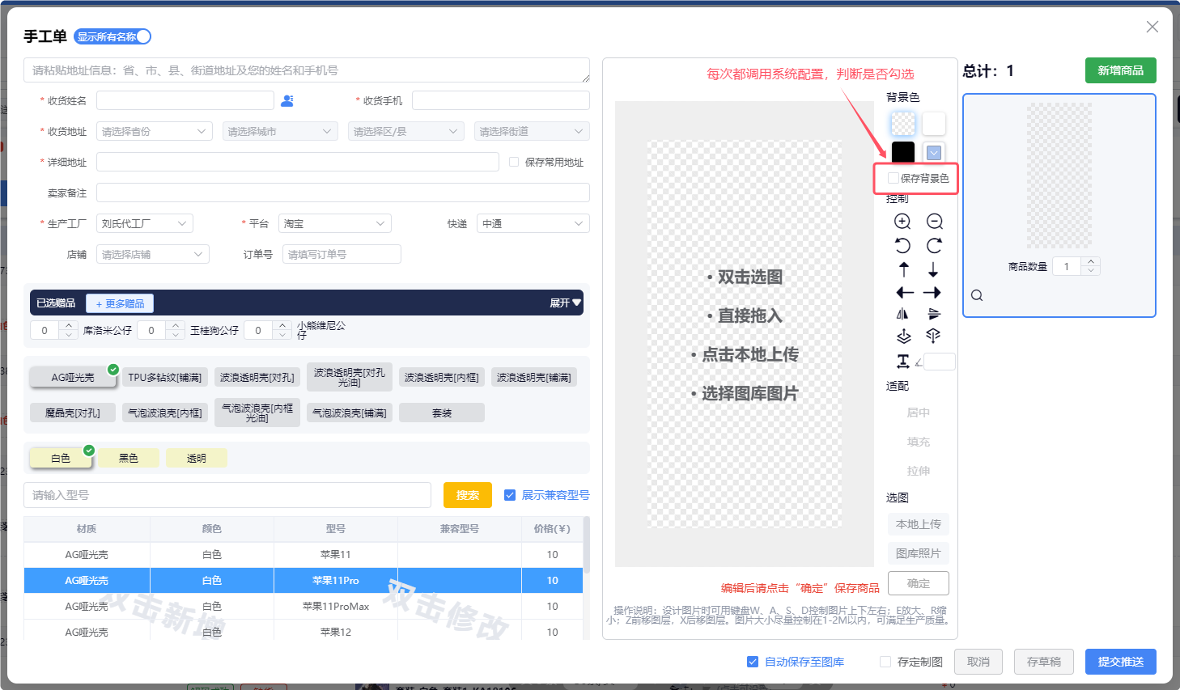The image size is (1180, 690).
Task: Enable the 保存背景色 checkbox
Action: pos(893,178)
